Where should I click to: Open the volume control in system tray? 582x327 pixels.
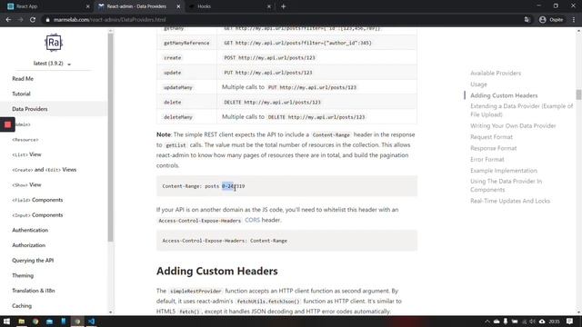532,322
